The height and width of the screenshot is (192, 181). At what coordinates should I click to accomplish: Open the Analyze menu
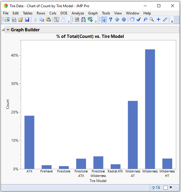pos(78,13)
